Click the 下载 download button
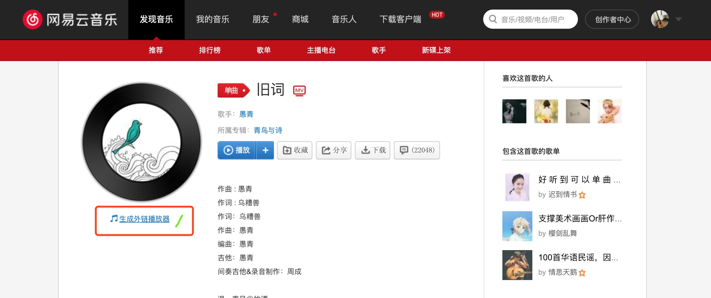Screen dimensions: 711x298 [373, 150]
